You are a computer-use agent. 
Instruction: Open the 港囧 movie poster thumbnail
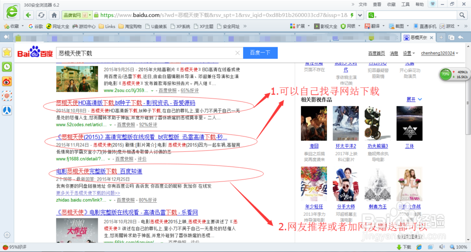pos(314,123)
